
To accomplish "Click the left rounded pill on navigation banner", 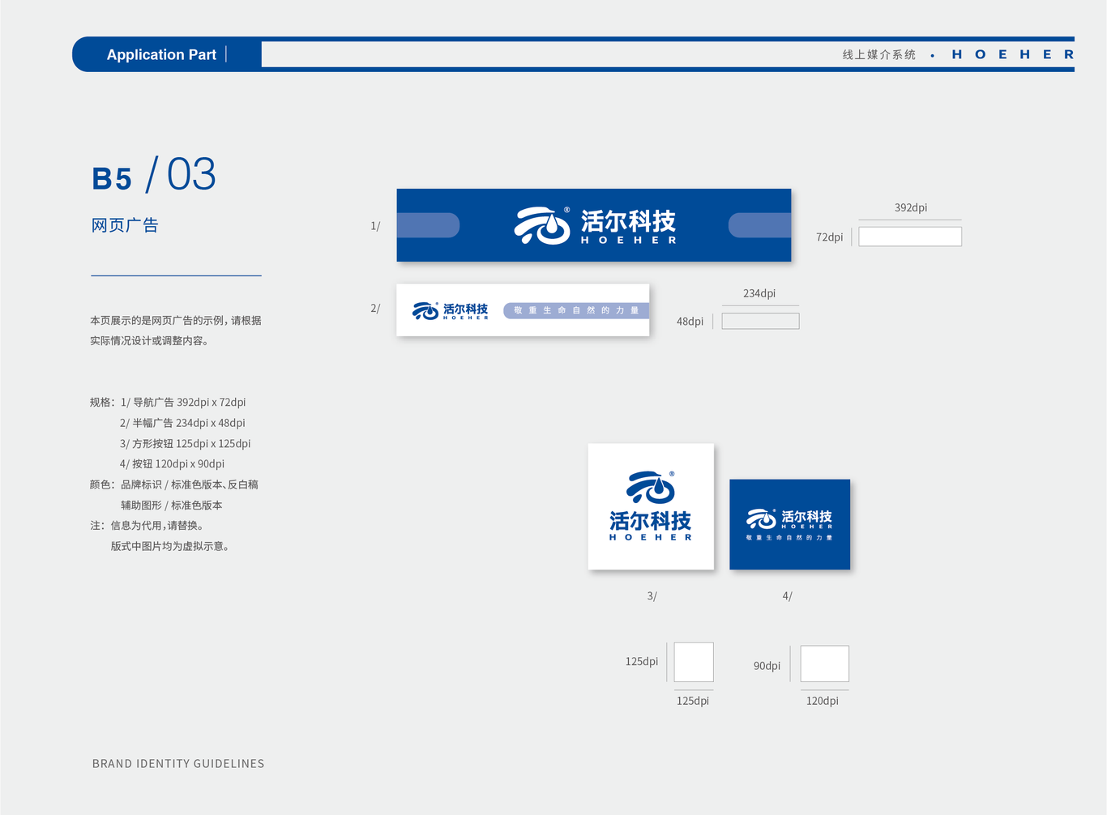I will tap(428, 225).
